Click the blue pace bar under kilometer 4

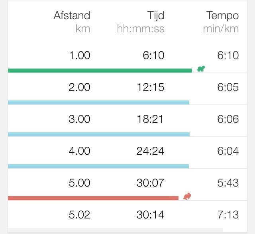[98, 166]
